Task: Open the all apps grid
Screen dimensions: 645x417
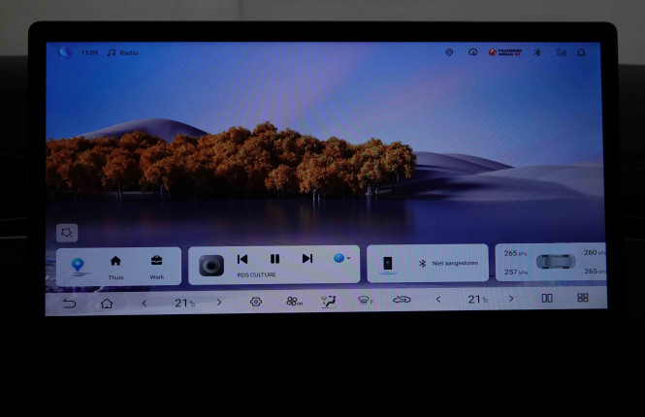Action: coord(583,298)
